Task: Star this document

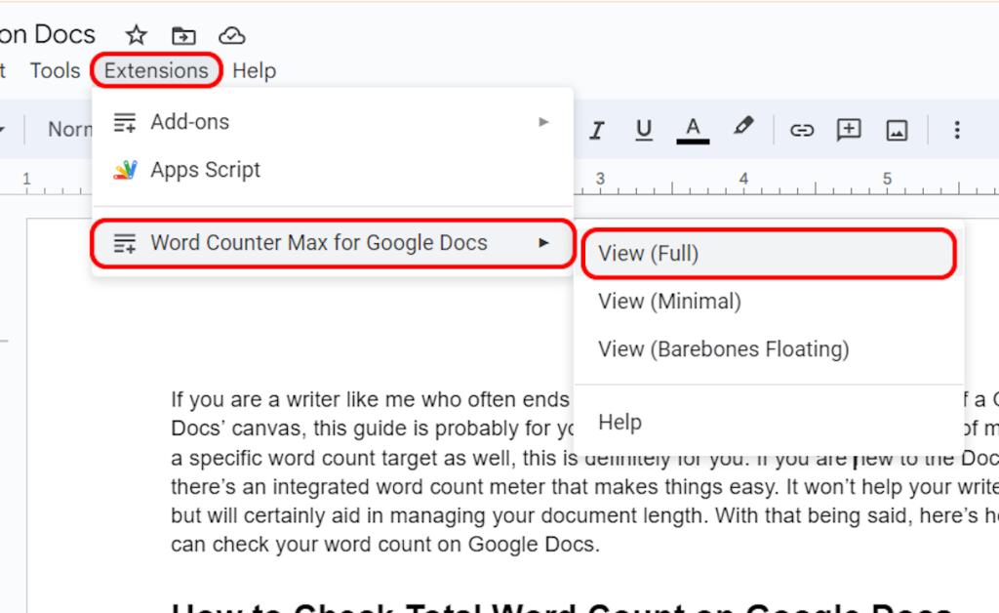Action: (x=136, y=35)
